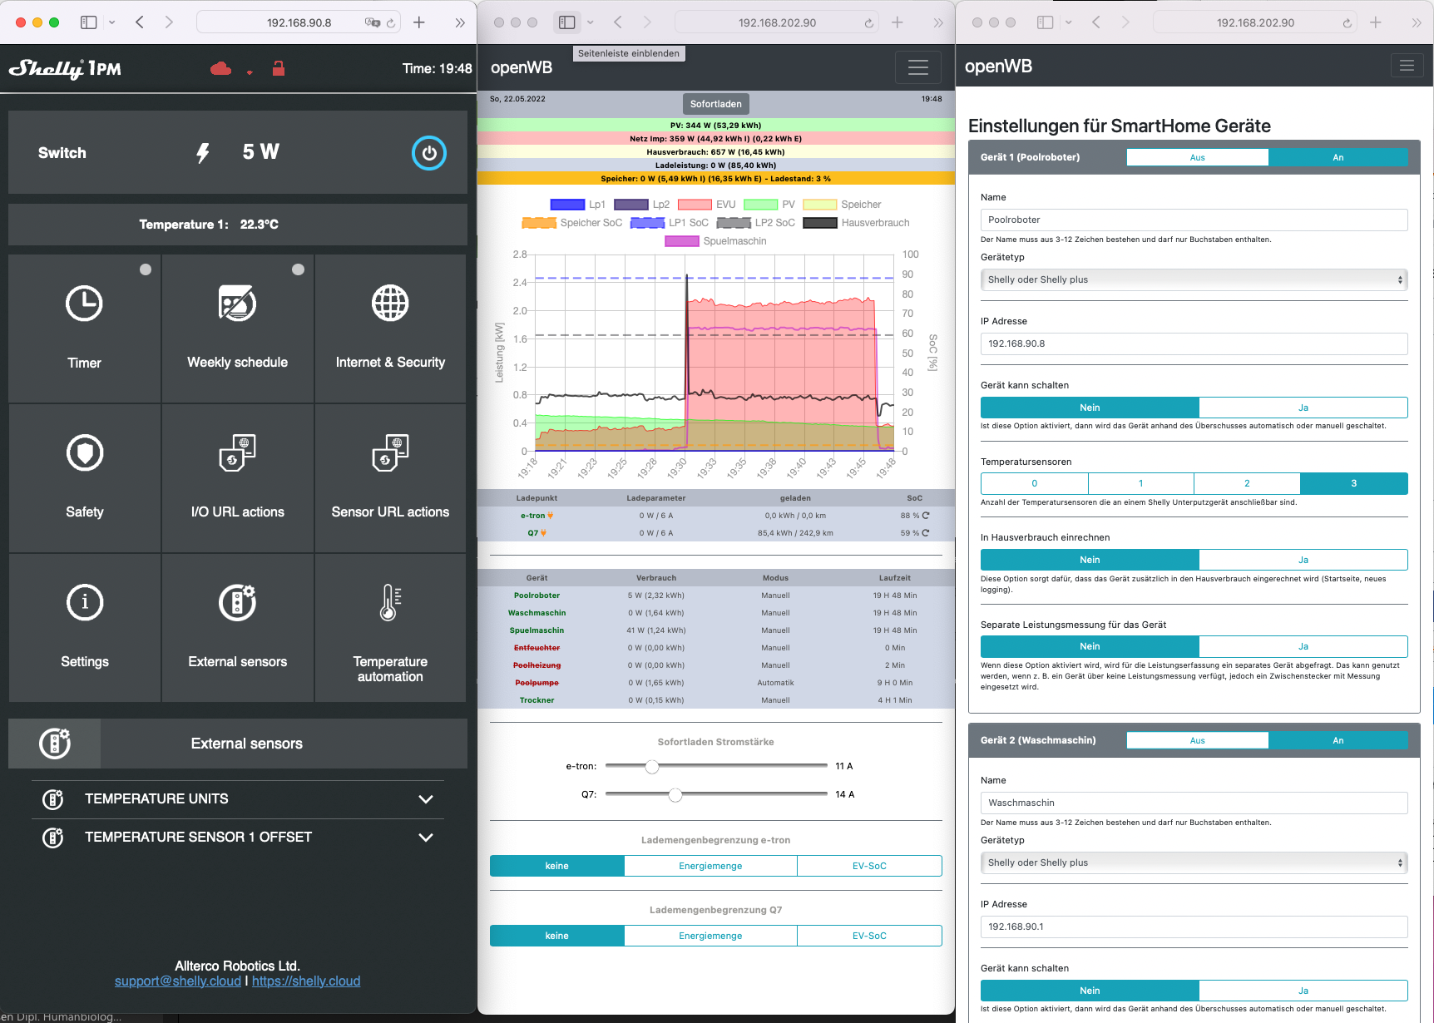Open Gerätetyp dropdown for Poolroboter
1434x1023 pixels.
point(1194,279)
